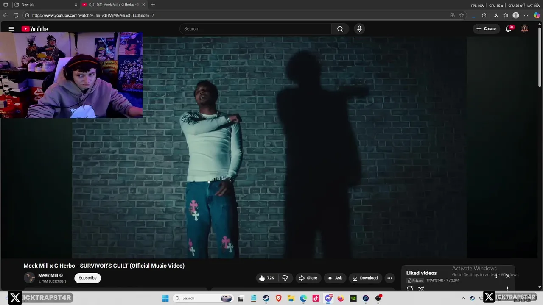This screenshot has height=305, width=543.
Task: Open the Meek Mill channel name
Action: pyautogui.click(x=48, y=275)
